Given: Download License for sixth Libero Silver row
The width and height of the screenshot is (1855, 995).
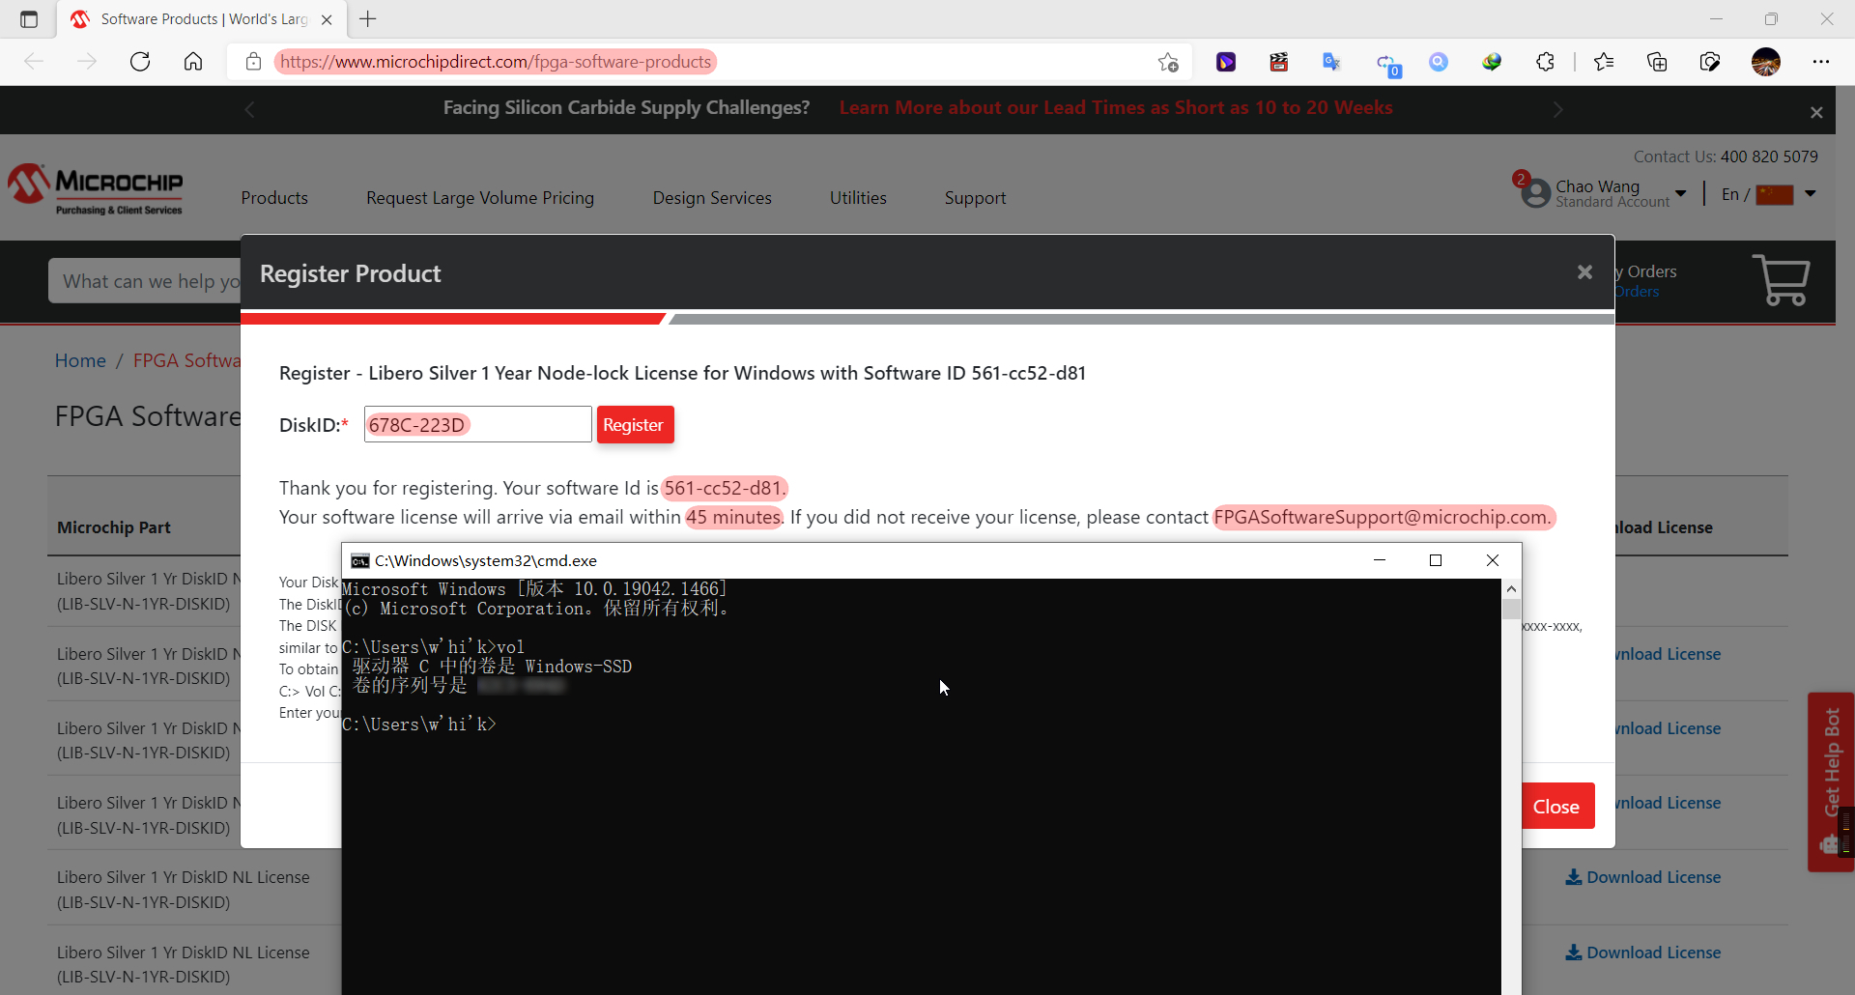Looking at the screenshot, I should pyautogui.click(x=1643, y=952).
